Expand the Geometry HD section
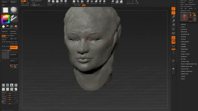198x111 pixels. [x=185, y=34]
